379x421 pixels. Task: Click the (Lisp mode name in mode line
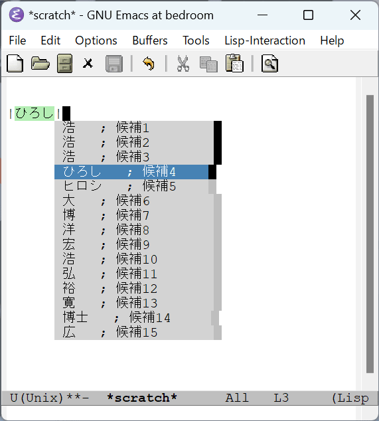[350, 398]
